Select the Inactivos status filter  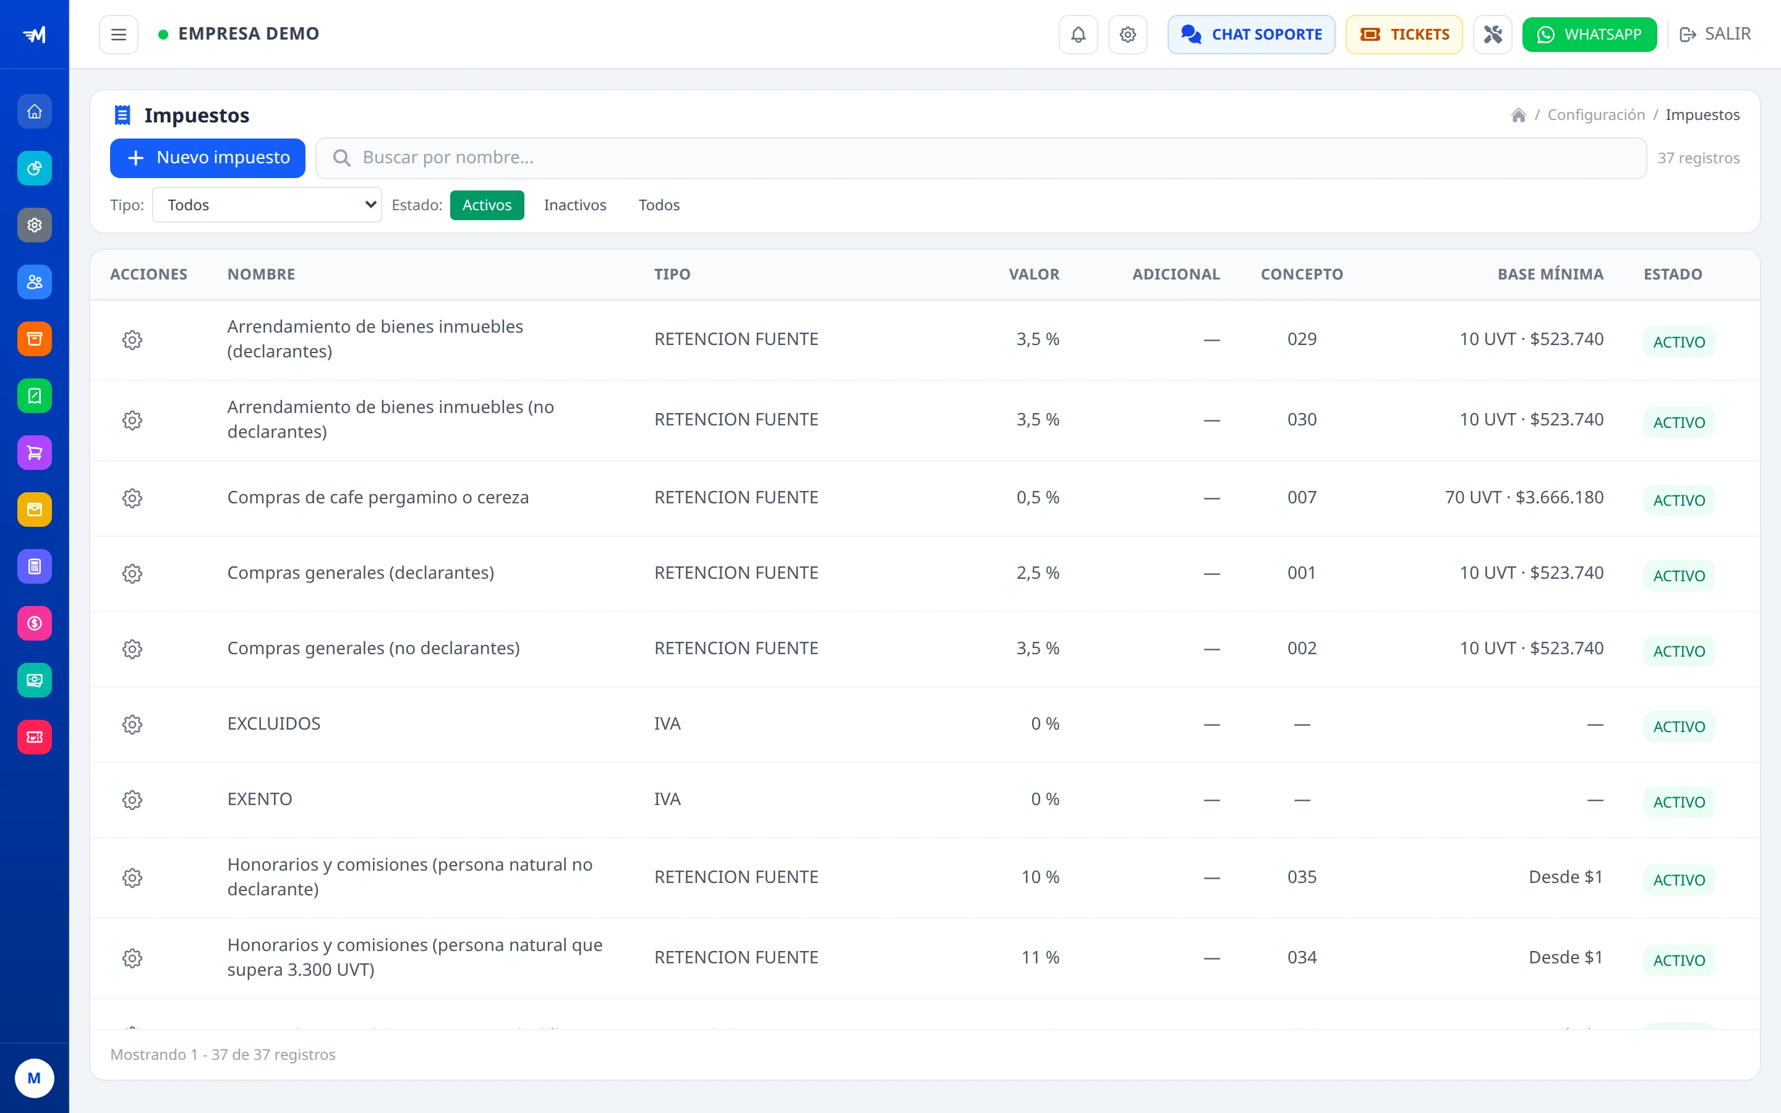pos(574,205)
